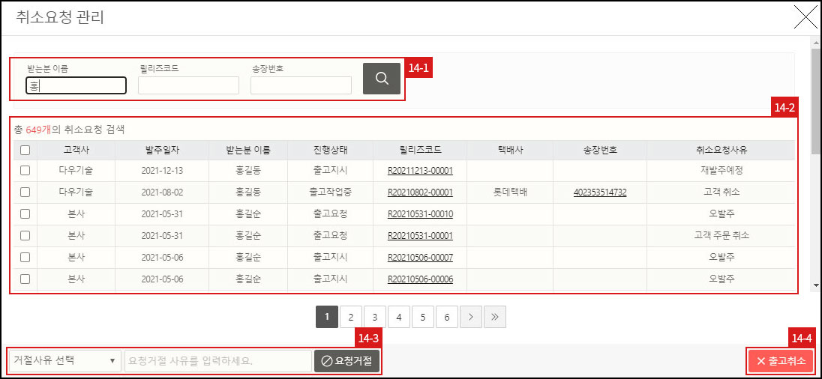The image size is (822, 379).
Task: Click the 요청거절 사유 text input
Action: point(218,361)
